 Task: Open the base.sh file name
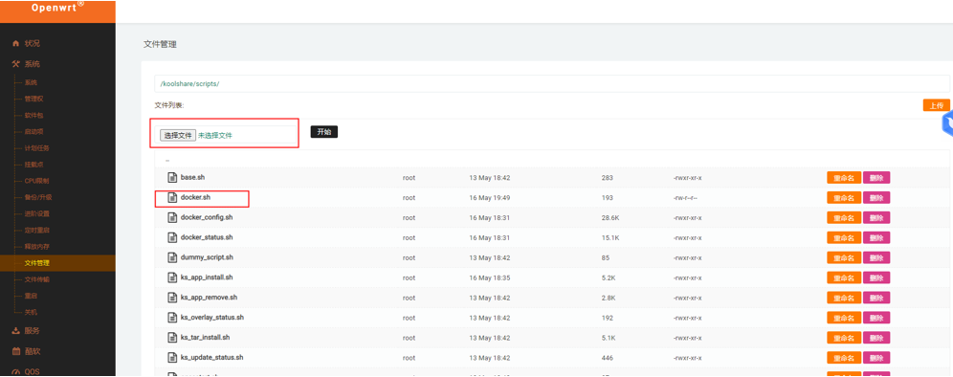click(192, 178)
